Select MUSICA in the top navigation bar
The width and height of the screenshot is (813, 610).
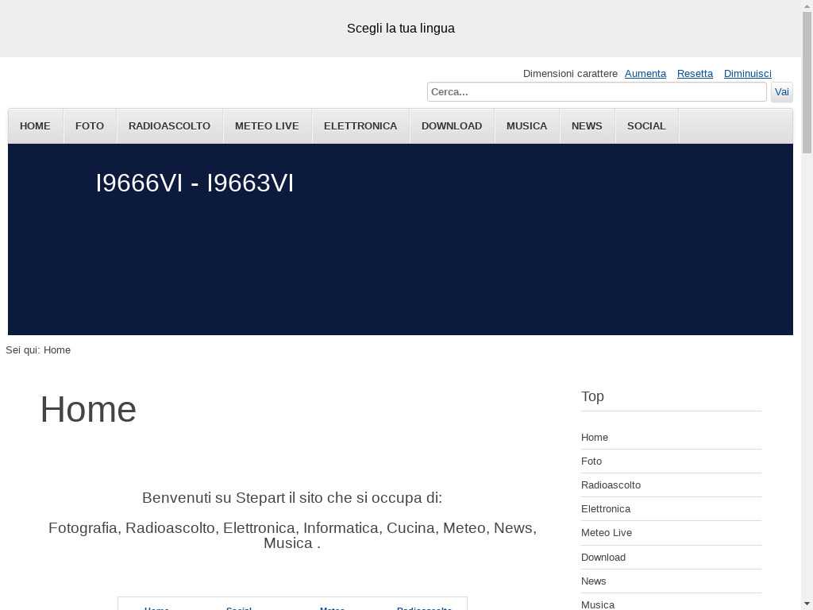(526, 125)
